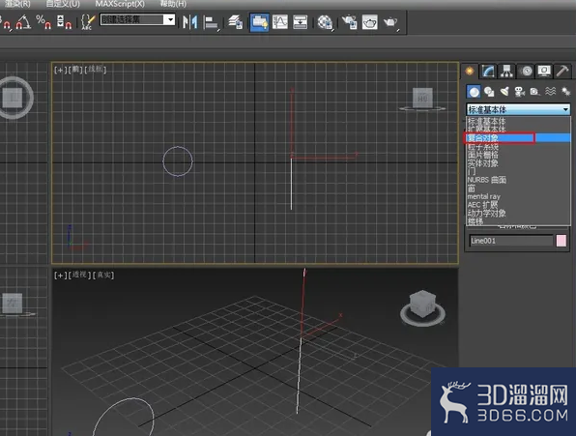Click the front viewport 线框 shading label
This screenshot has width=576, height=436.
pyautogui.click(x=95, y=70)
